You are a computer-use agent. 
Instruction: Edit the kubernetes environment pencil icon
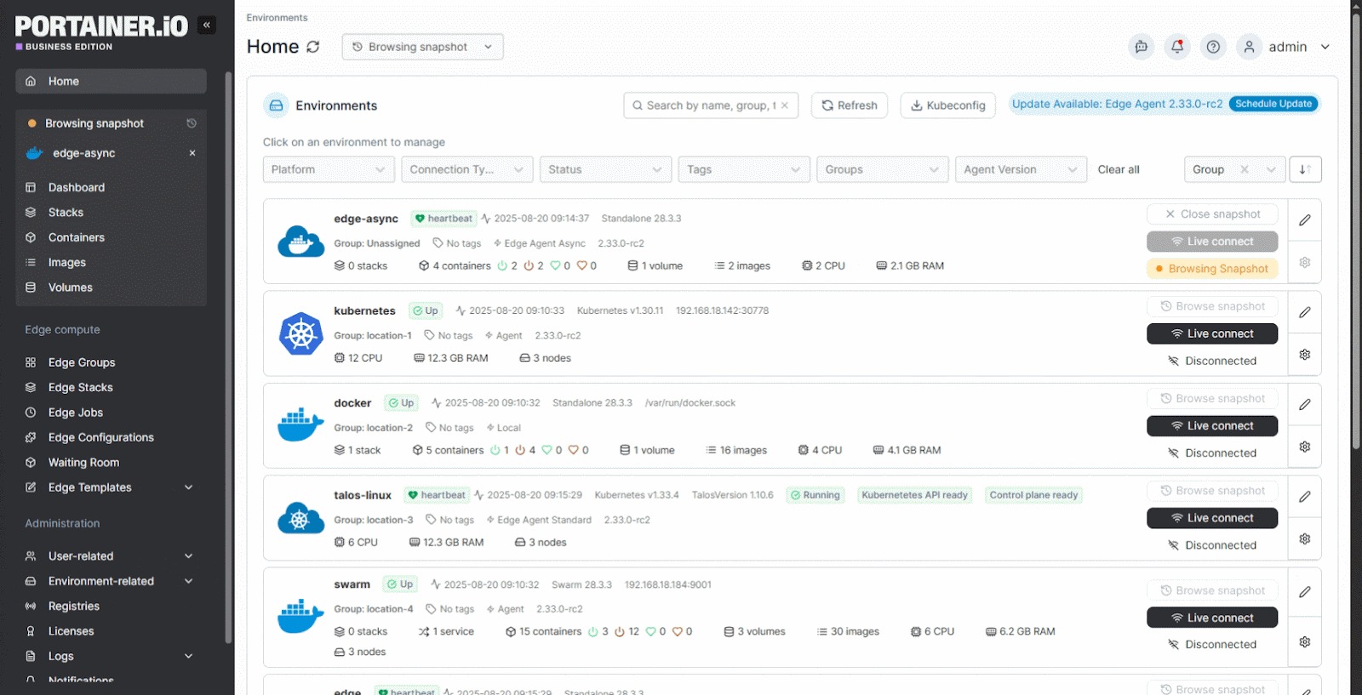pos(1305,312)
